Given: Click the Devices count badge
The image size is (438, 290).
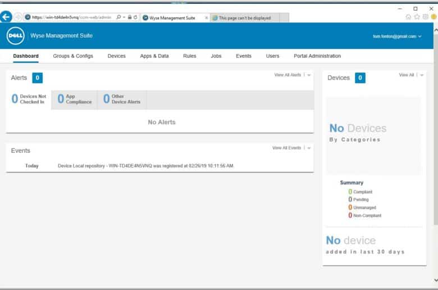Looking at the screenshot, I should click(x=360, y=78).
